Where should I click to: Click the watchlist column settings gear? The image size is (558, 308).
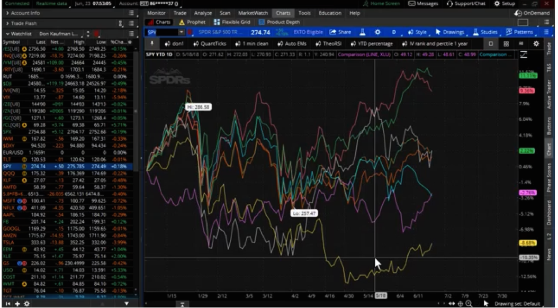[x=26, y=304]
